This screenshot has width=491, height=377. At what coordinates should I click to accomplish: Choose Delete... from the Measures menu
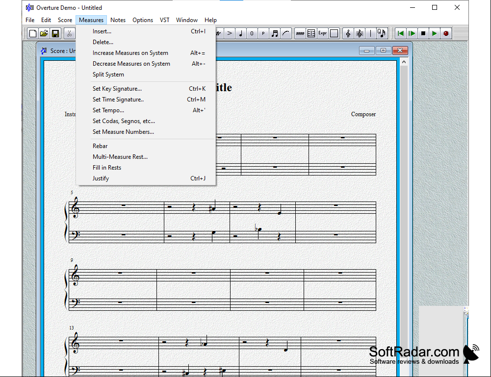click(146, 42)
